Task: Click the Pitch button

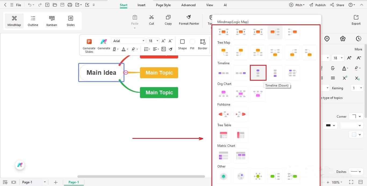Action: tap(297, 5)
